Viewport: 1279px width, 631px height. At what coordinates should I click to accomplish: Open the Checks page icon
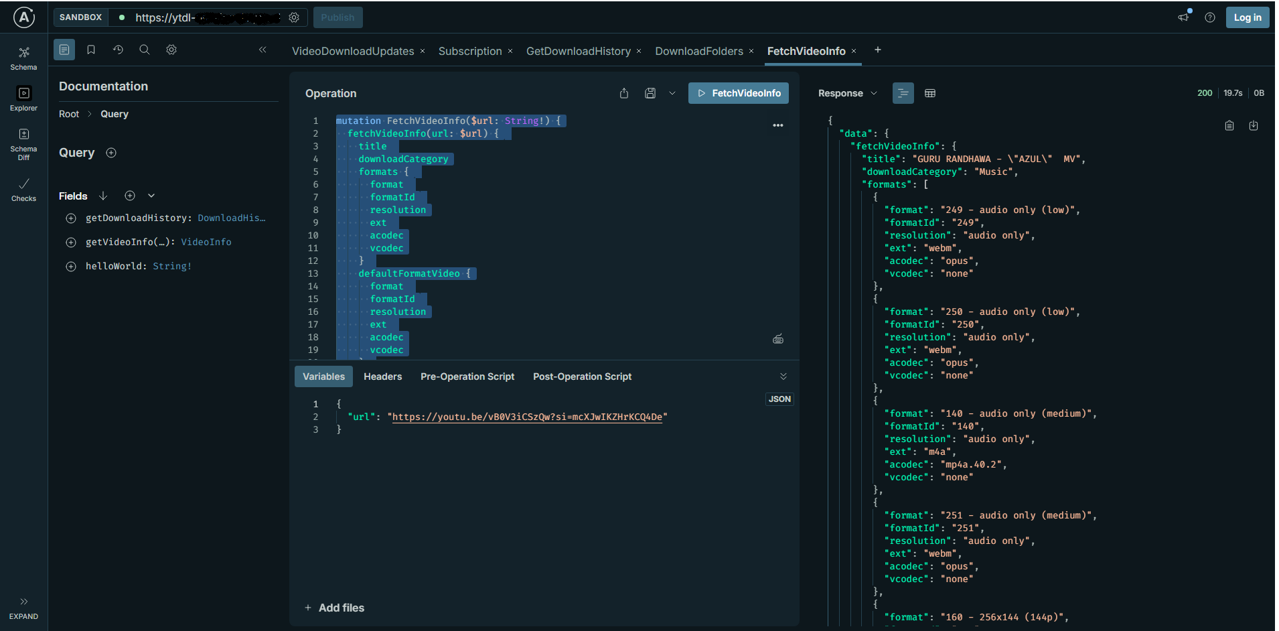pyautogui.click(x=23, y=189)
